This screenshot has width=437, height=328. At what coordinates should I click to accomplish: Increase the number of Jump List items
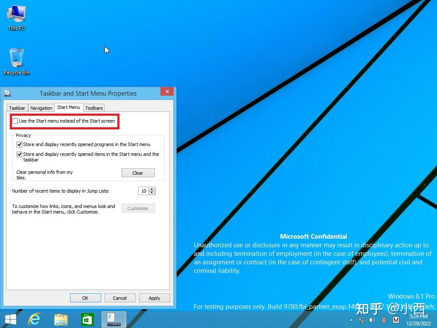152,189
